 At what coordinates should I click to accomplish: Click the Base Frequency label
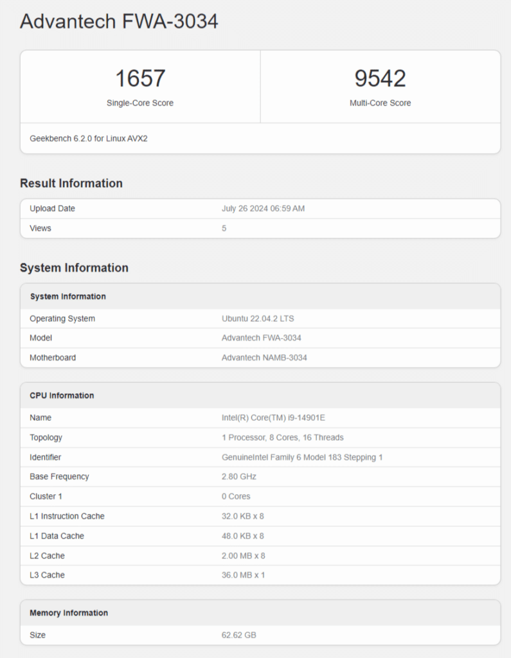tap(59, 476)
